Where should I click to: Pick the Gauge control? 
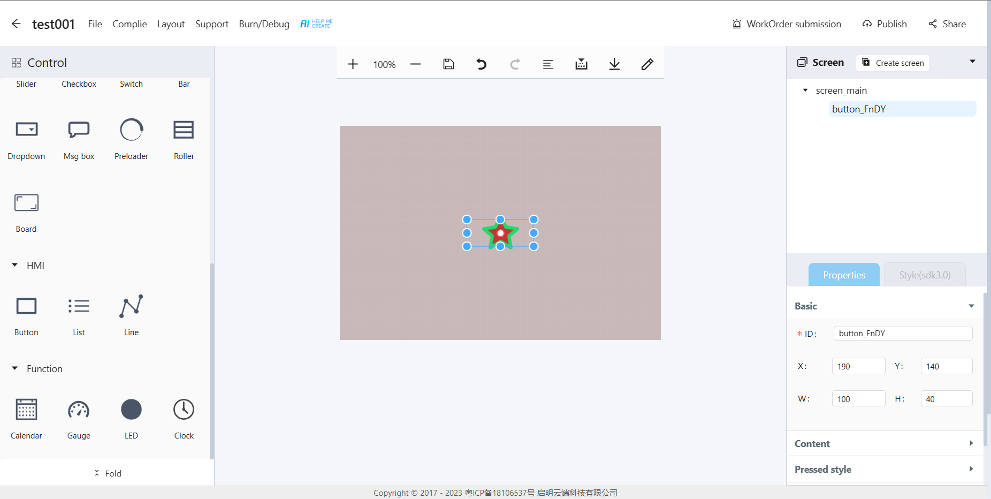79,419
